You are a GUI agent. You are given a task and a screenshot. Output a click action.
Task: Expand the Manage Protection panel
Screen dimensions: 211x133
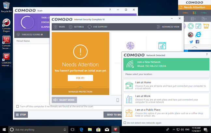pos(80,91)
